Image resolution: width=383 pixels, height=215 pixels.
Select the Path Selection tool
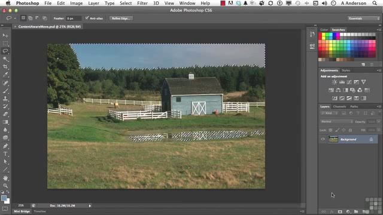point(5,162)
